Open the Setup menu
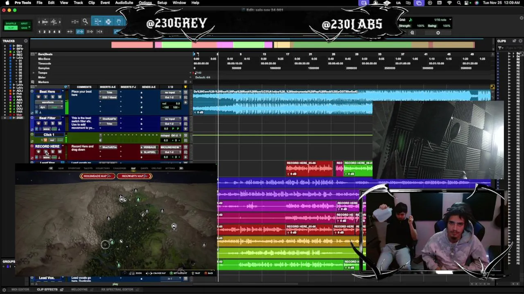The height and width of the screenshot is (294, 524). pyautogui.click(x=162, y=3)
